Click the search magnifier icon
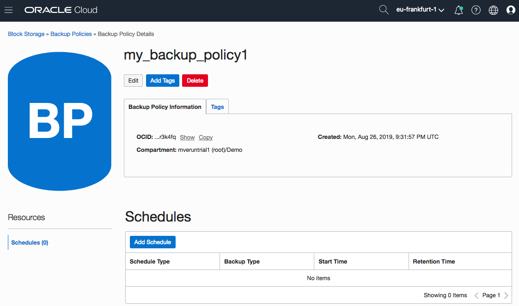The width and height of the screenshot is (519, 306). [x=384, y=10]
